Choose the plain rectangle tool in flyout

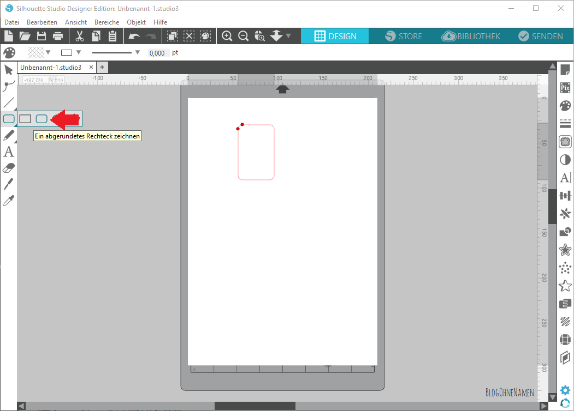pos(25,119)
